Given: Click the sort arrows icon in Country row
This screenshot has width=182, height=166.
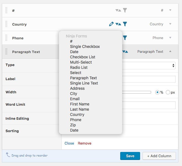Looking at the screenshot, I should click(x=118, y=24).
